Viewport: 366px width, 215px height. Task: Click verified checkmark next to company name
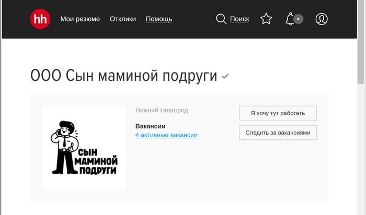225,76
